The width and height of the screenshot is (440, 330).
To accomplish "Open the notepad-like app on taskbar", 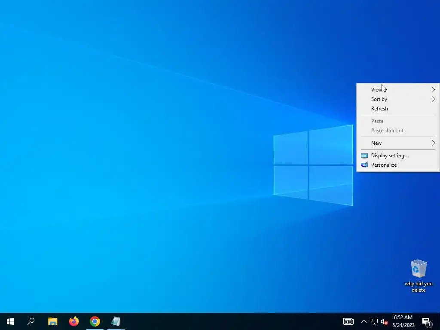I will 116,321.
